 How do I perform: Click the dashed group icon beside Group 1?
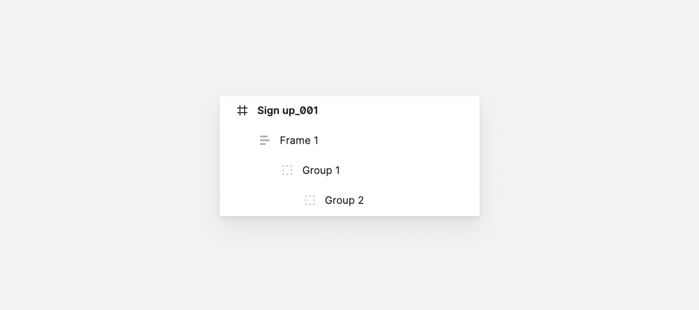pos(287,170)
